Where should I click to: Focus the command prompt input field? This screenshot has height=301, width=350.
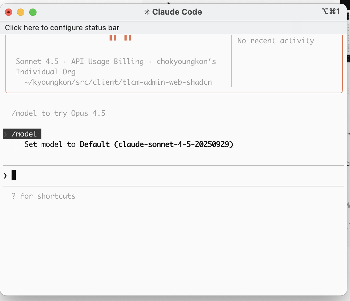pos(174,176)
